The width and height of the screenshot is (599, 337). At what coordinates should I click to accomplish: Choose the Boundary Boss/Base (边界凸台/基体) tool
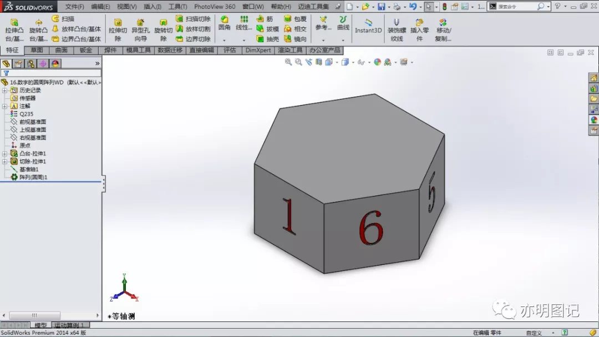tap(77, 39)
